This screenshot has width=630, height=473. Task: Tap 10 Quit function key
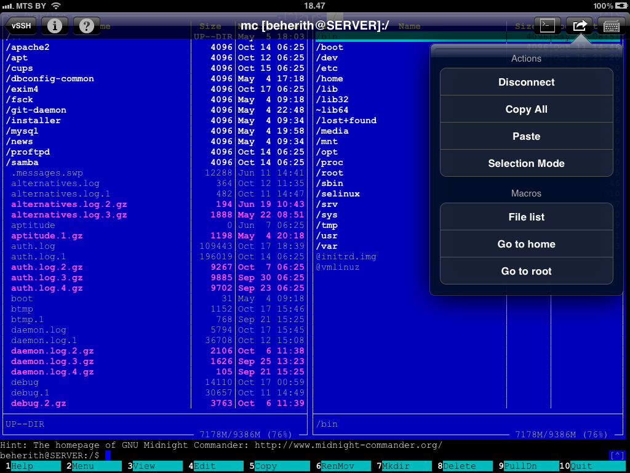592,466
